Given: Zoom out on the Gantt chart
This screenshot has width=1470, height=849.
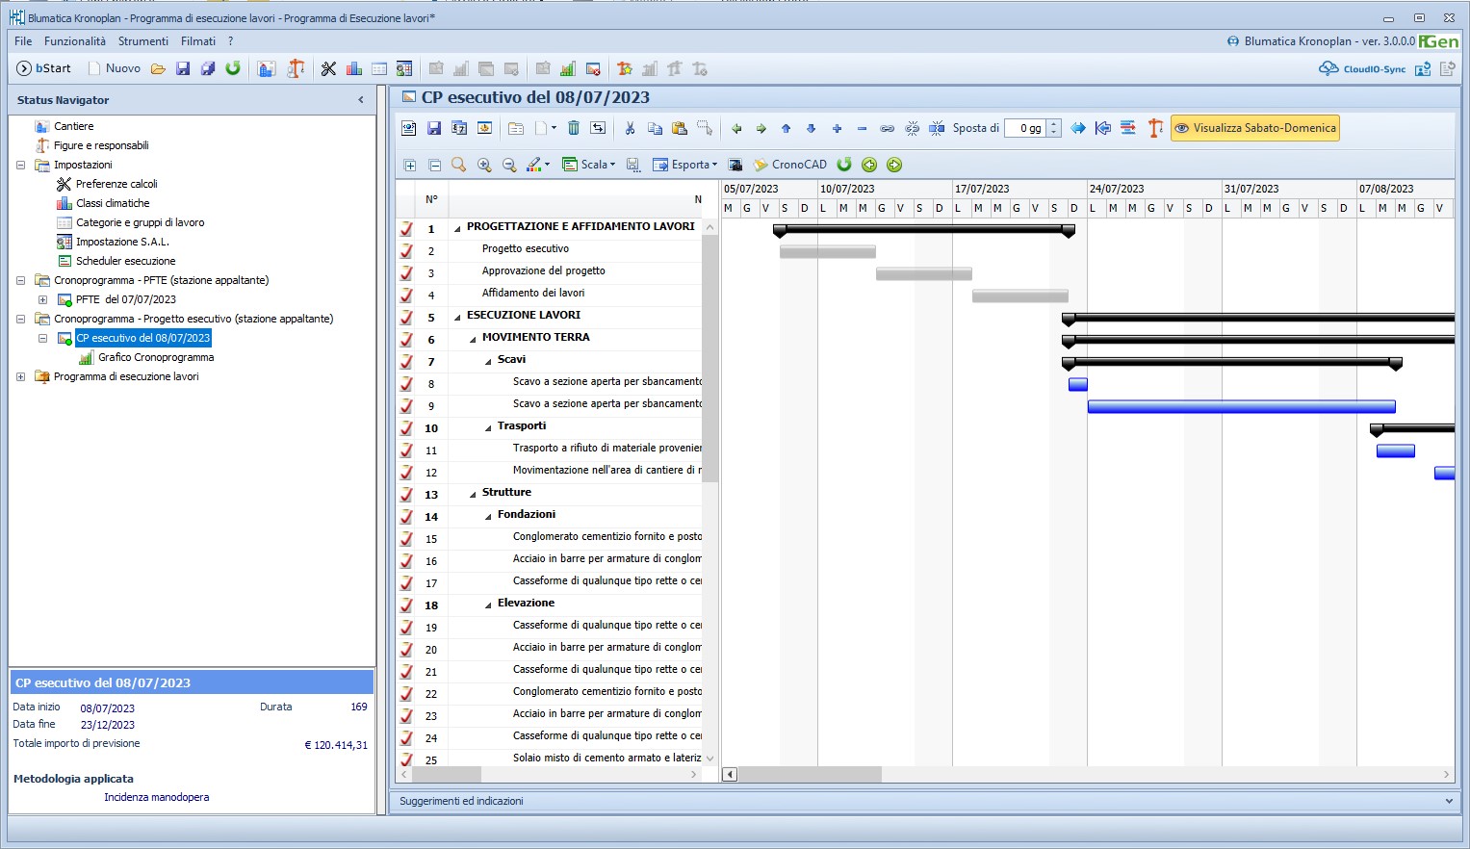Looking at the screenshot, I should [x=509, y=165].
